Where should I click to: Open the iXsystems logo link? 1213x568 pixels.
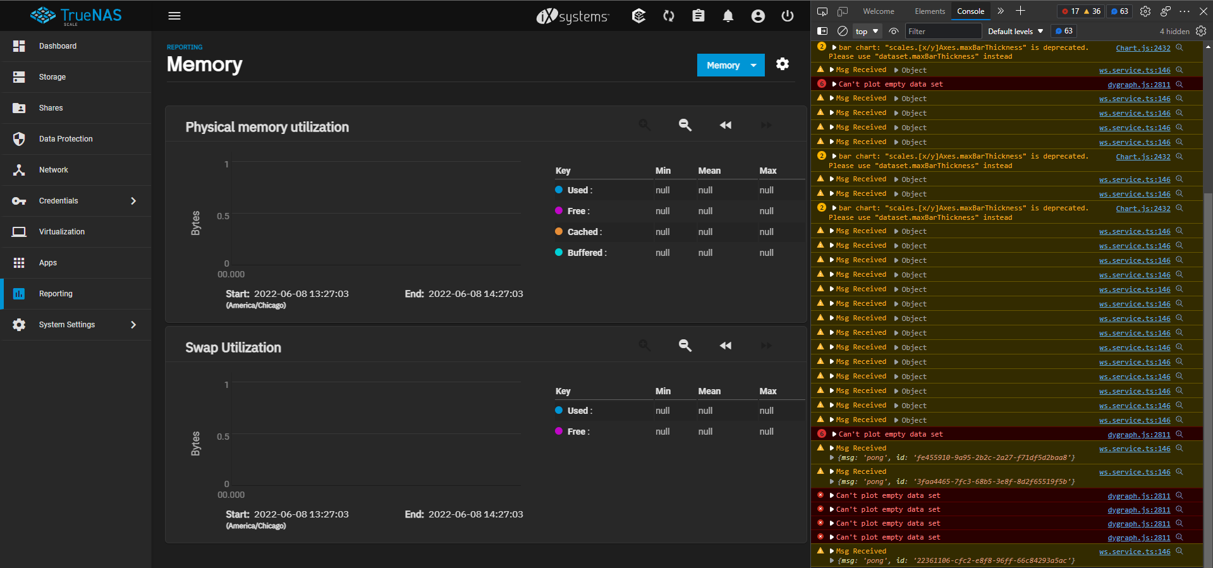coord(572,16)
